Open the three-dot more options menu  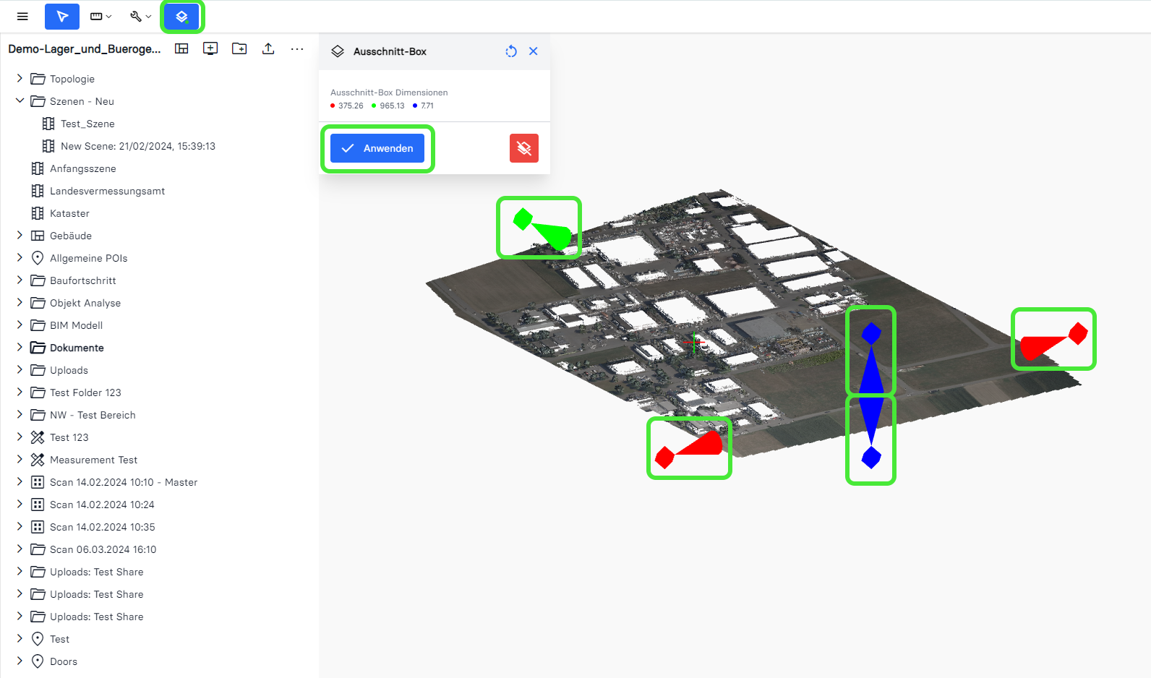[297, 48]
